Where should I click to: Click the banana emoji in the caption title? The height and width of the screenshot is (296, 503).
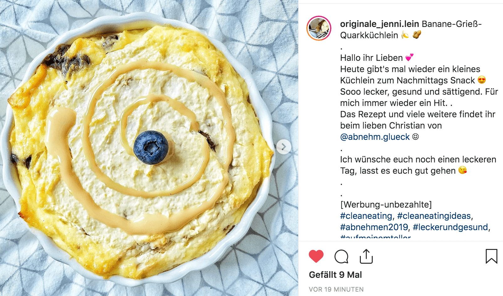tap(405, 35)
